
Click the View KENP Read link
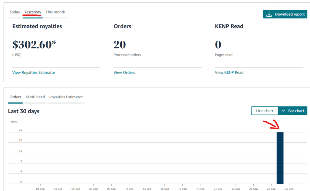pyautogui.click(x=229, y=72)
